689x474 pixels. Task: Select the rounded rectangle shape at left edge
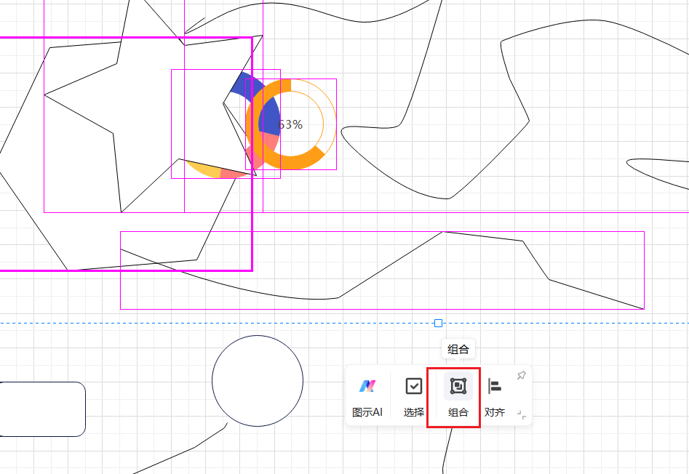pos(44,409)
